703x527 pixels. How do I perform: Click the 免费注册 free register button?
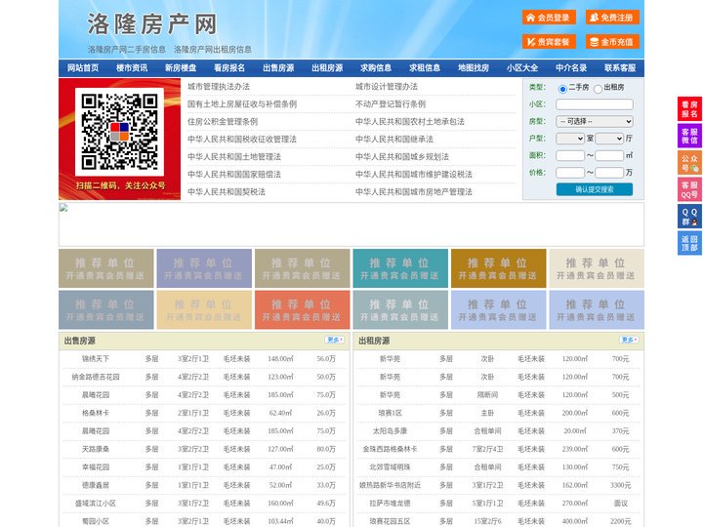pos(612,18)
